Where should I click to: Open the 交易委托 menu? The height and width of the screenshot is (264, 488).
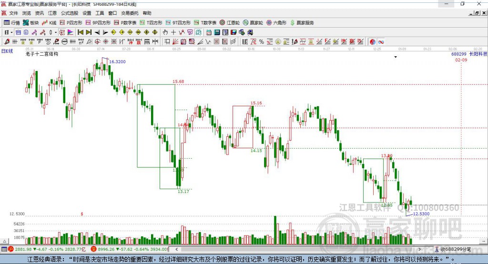(x=130, y=13)
